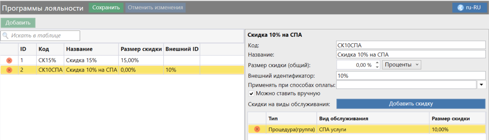The width and height of the screenshot is (489, 140).
Task: Increase the discount size with up arrow
Action: coord(377,63)
